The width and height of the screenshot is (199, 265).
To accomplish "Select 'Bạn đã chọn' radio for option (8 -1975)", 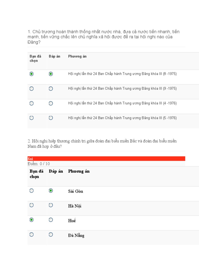I will tap(32, 74).
